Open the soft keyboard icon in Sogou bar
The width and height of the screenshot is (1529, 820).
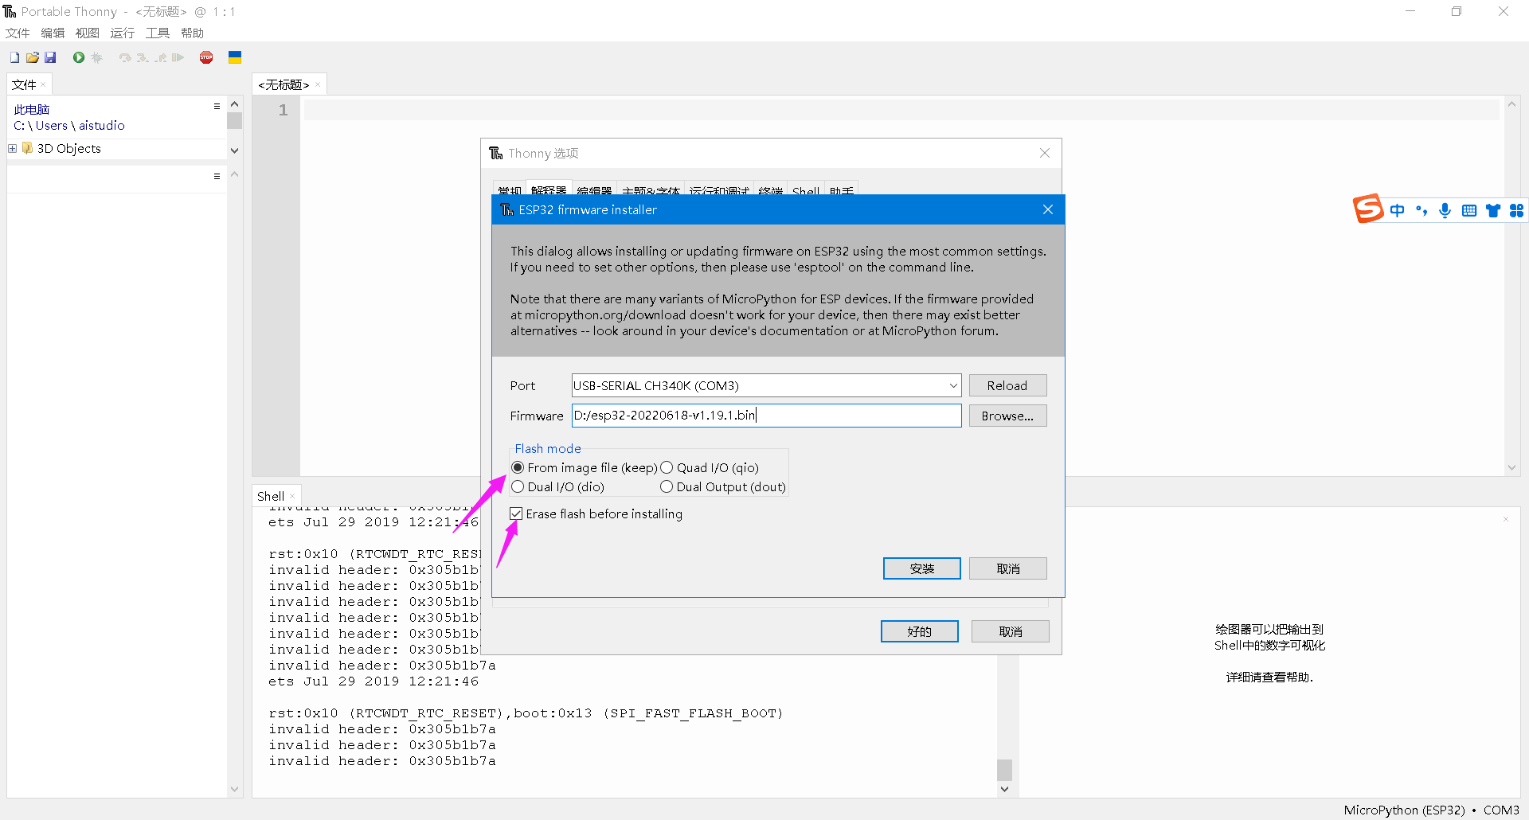point(1469,210)
